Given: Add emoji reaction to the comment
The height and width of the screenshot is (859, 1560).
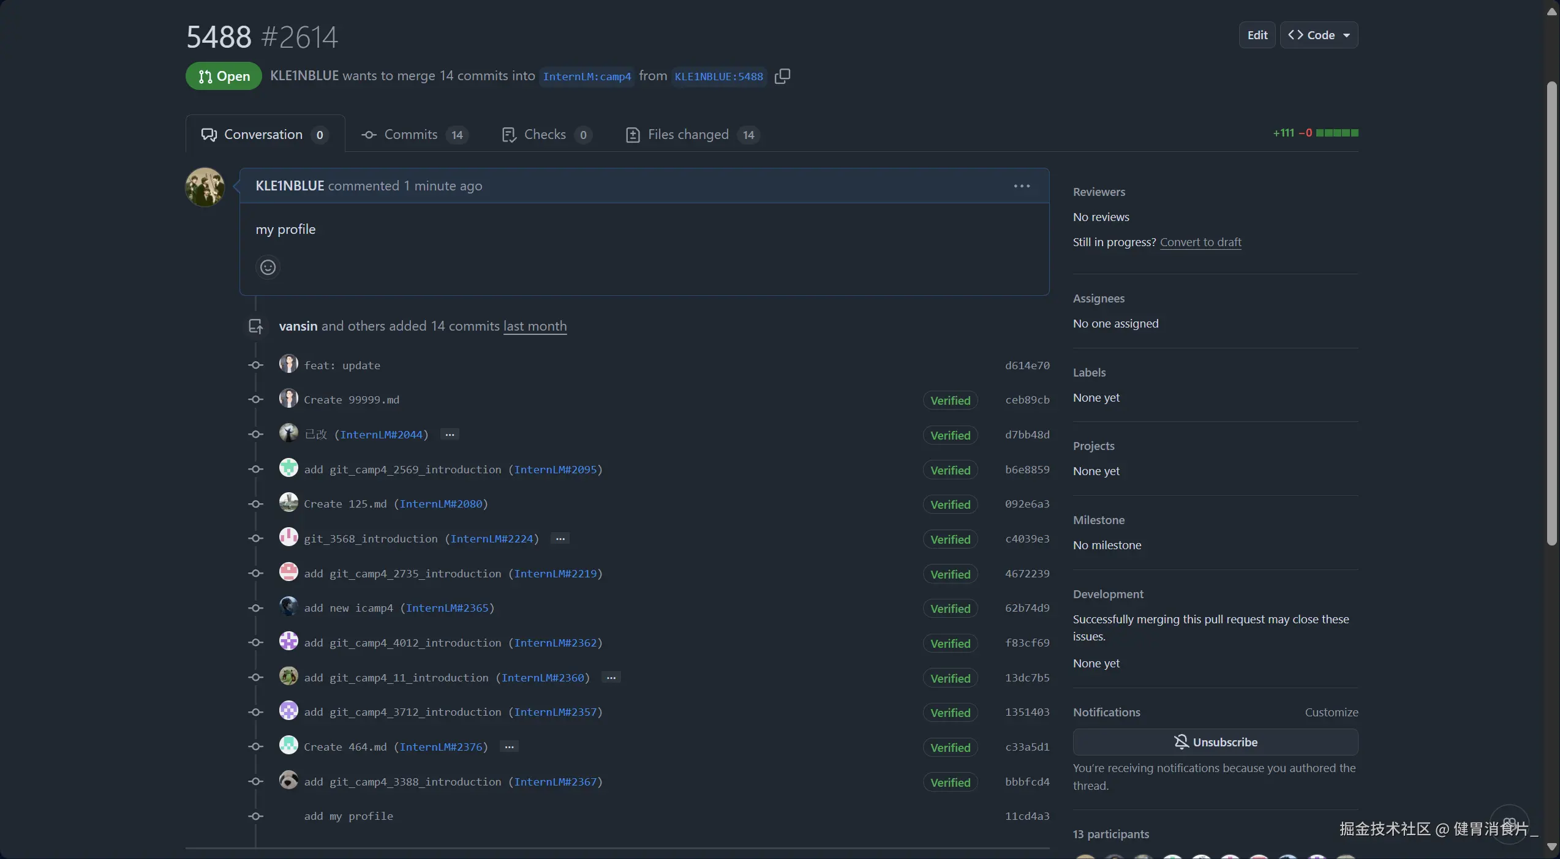Looking at the screenshot, I should (x=268, y=268).
